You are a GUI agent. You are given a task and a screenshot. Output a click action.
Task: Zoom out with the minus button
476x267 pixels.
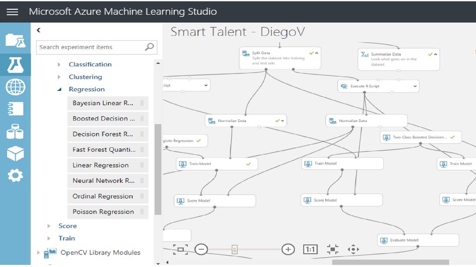pyautogui.click(x=201, y=249)
